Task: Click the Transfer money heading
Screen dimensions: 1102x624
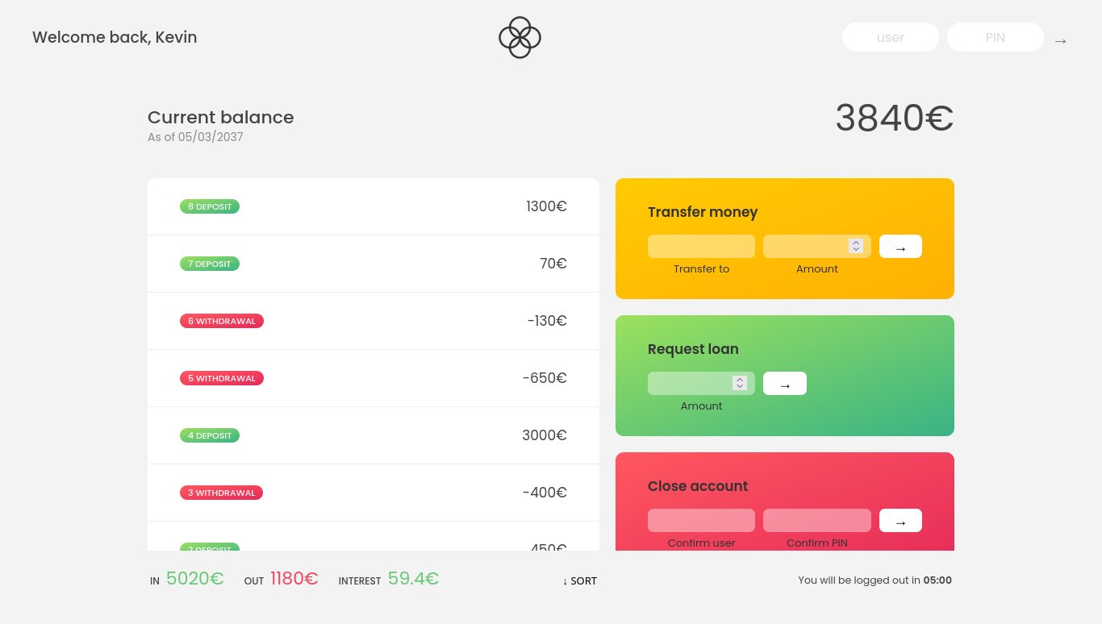Action: pos(703,212)
